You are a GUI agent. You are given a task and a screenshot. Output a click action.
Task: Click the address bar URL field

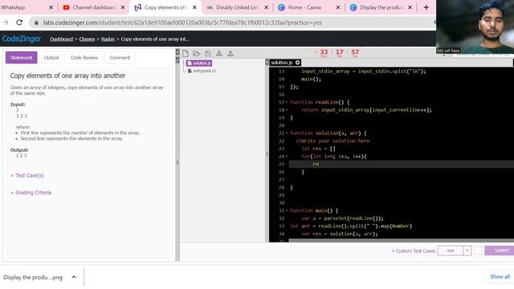(230, 22)
